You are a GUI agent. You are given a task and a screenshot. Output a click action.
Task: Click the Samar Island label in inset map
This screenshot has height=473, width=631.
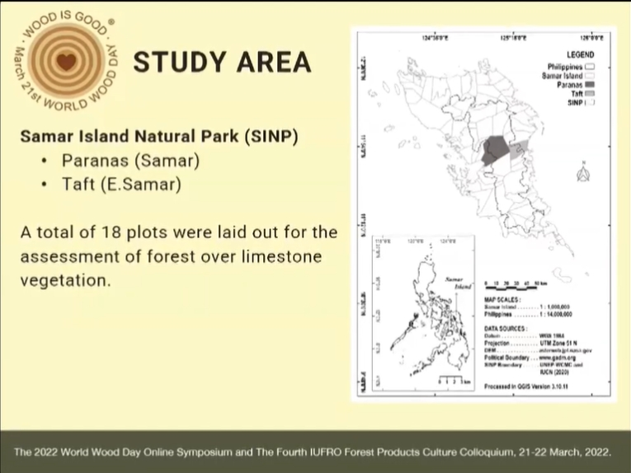pyautogui.click(x=456, y=284)
